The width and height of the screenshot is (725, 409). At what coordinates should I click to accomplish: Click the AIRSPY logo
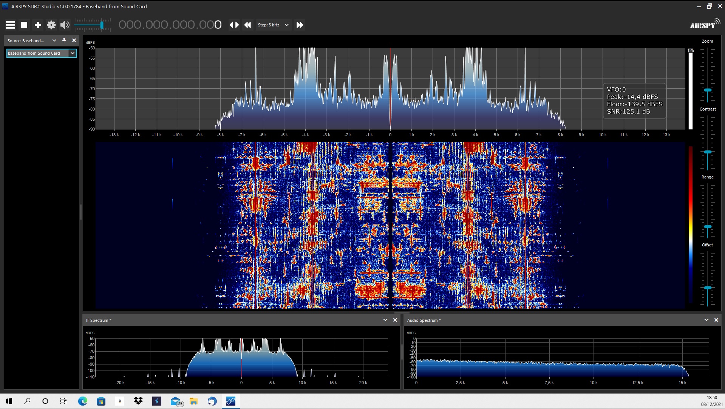pyautogui.click(x=705, y=23)
